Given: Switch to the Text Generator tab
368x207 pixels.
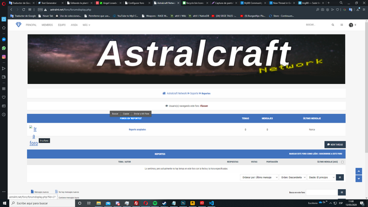Looking at the screenshot, I should click(x=49, y=3).
